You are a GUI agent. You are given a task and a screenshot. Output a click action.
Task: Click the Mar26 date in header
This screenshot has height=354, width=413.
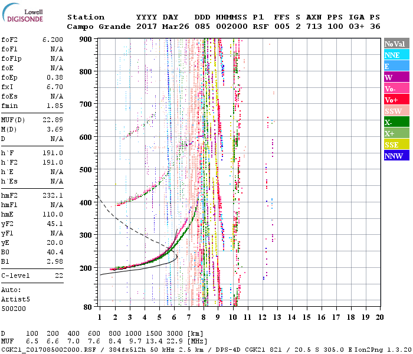175,27
